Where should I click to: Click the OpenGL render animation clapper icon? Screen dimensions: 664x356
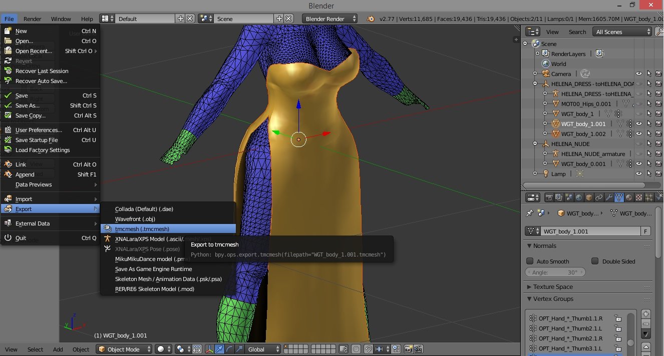pyautogui.click(x=418, y=349)
